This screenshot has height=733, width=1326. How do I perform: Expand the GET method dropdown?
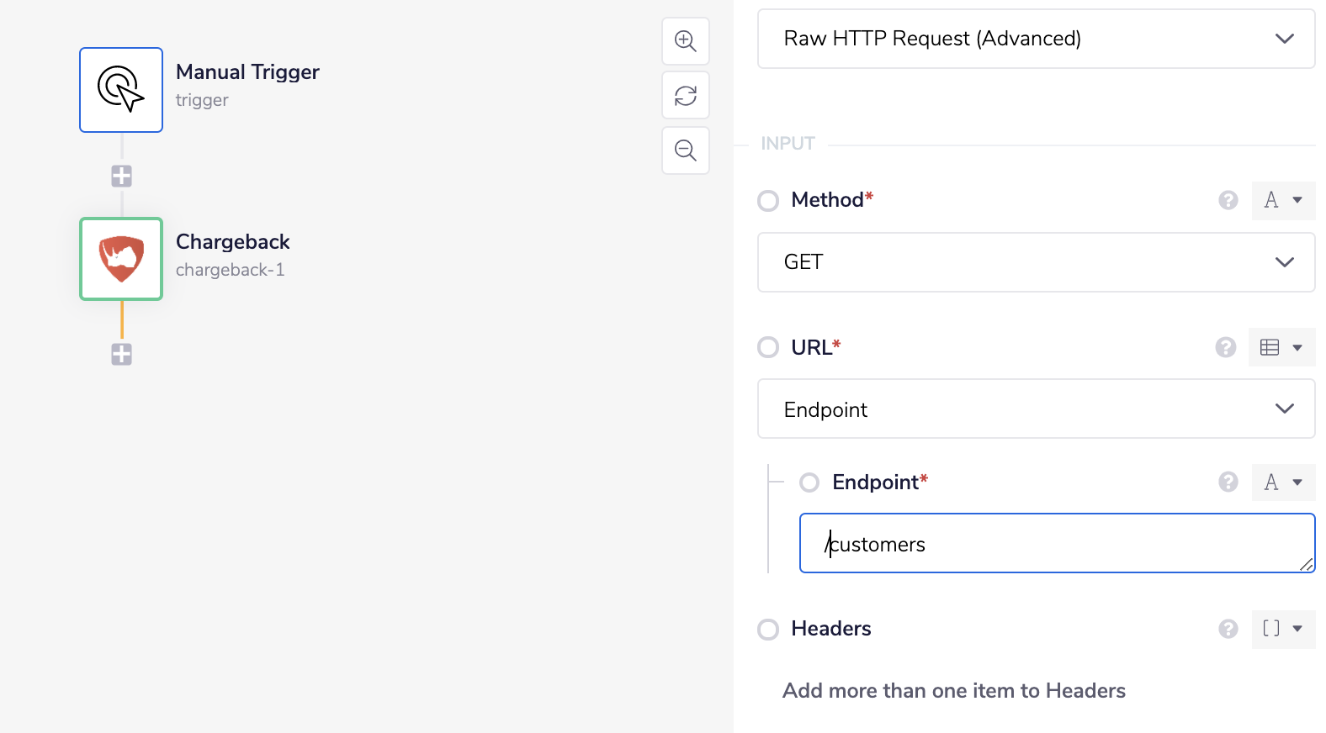click(x=1036, y=262)
